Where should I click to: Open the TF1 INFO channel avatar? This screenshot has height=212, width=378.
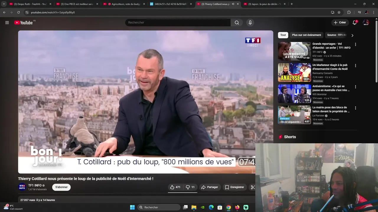pos(22,187)
